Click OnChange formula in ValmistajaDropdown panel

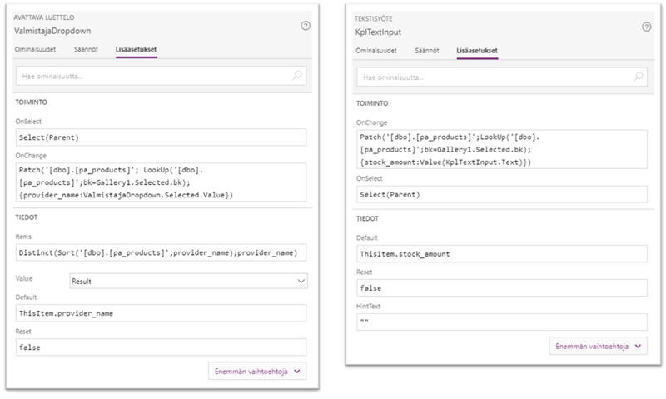pos(161,182)
